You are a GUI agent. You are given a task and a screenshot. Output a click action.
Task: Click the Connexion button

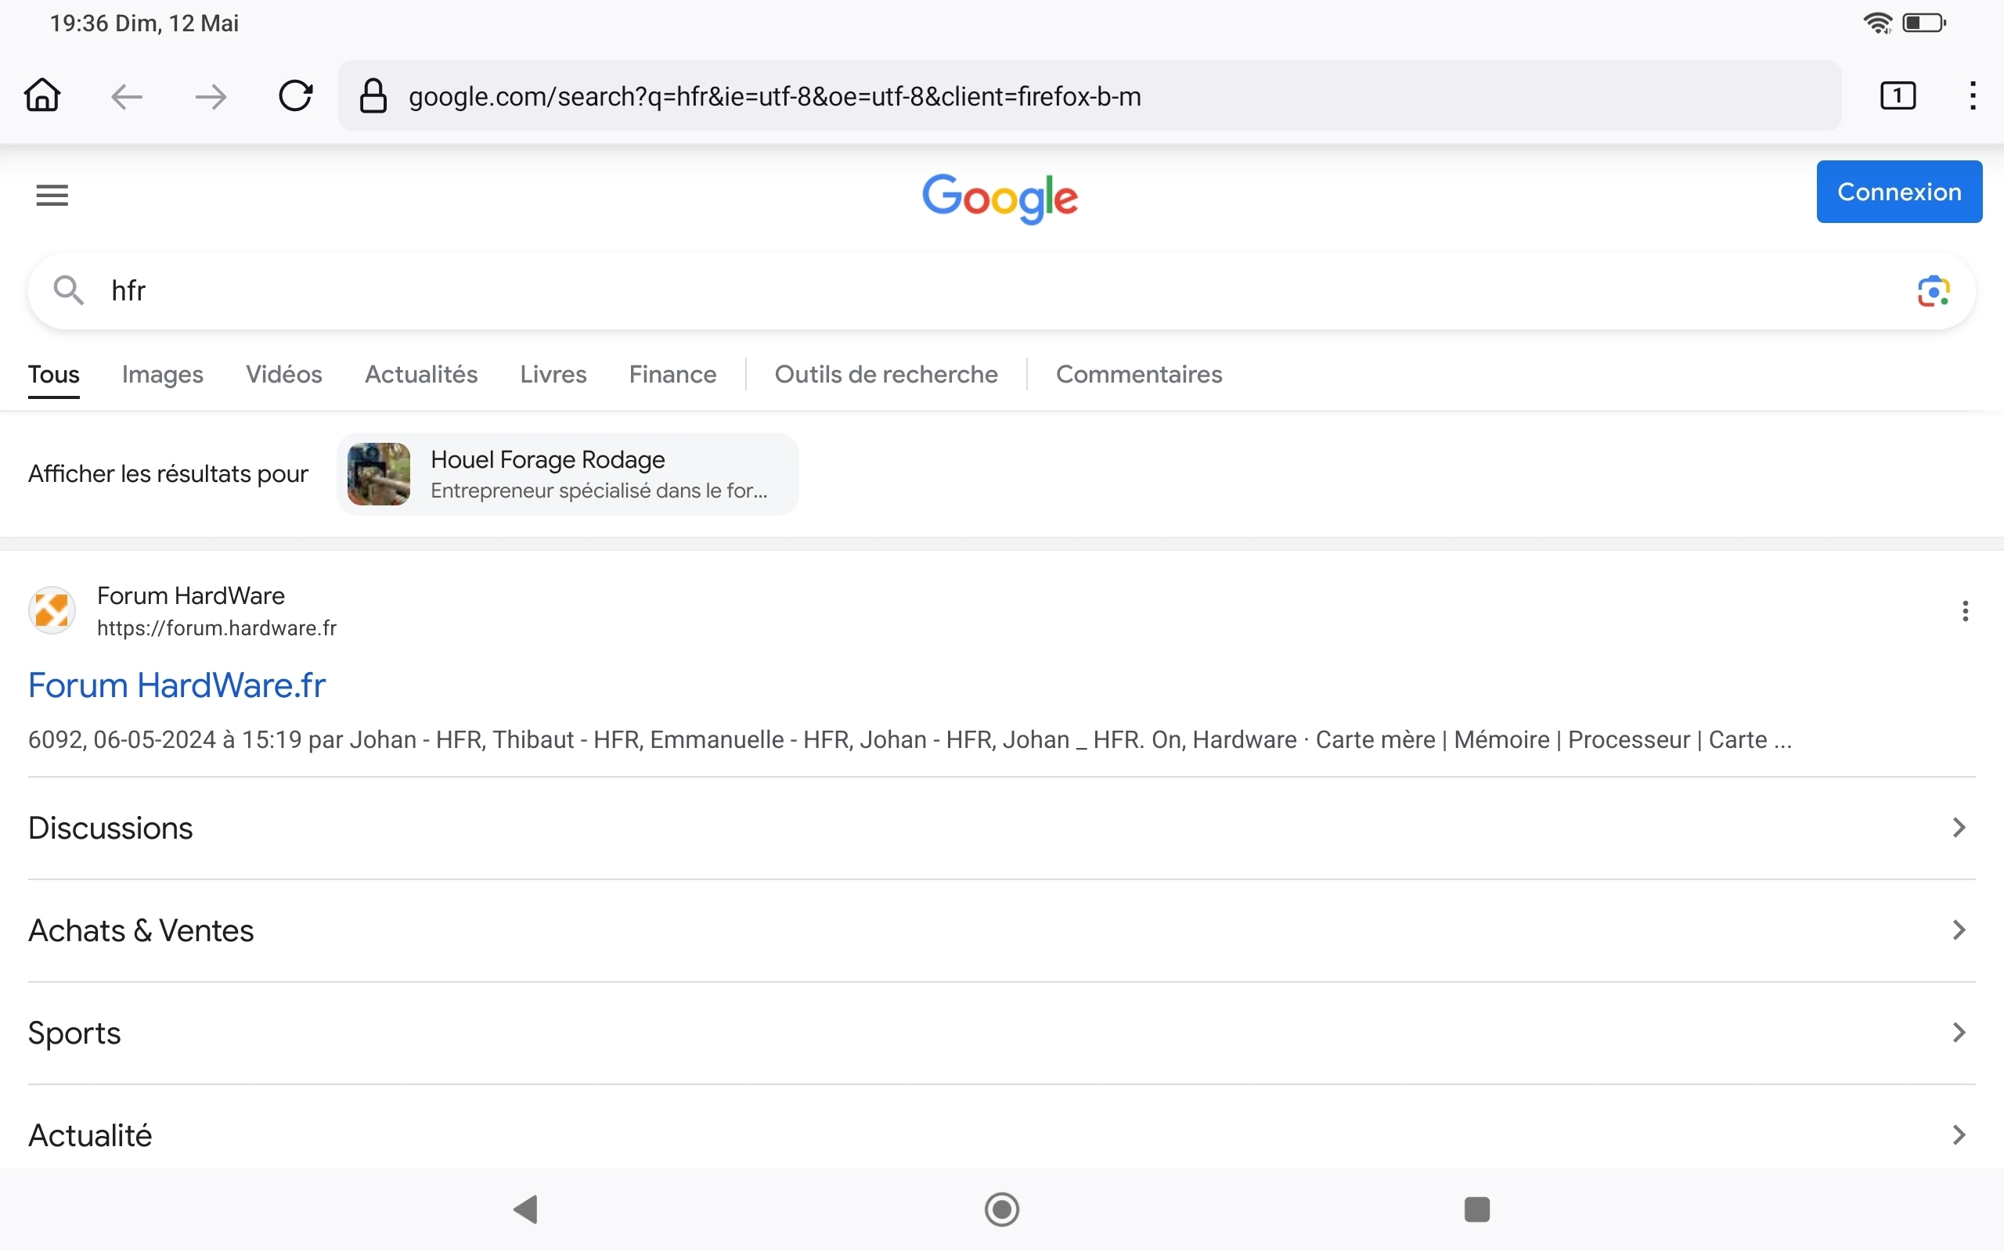tap(1899, 192)
